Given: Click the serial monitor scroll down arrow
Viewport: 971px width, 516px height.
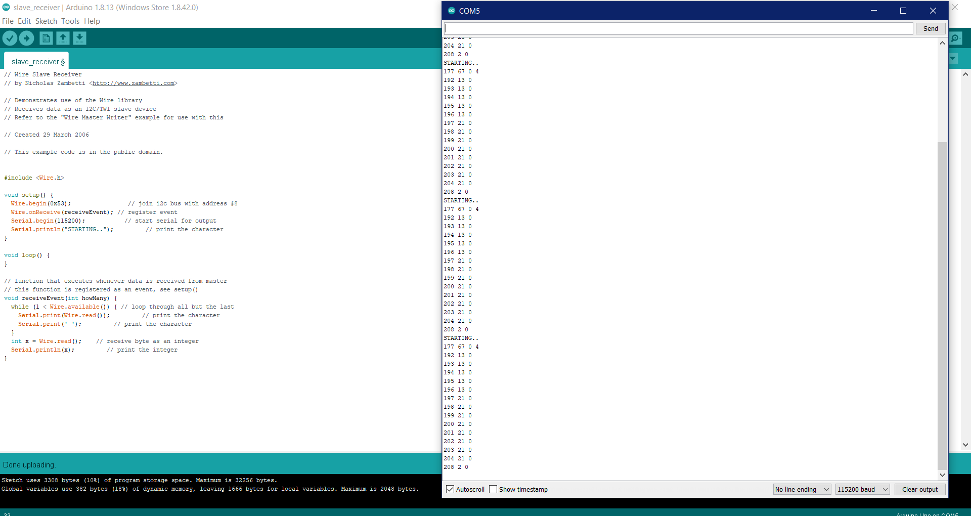Looking at the screenshot, I should (942, 475).
